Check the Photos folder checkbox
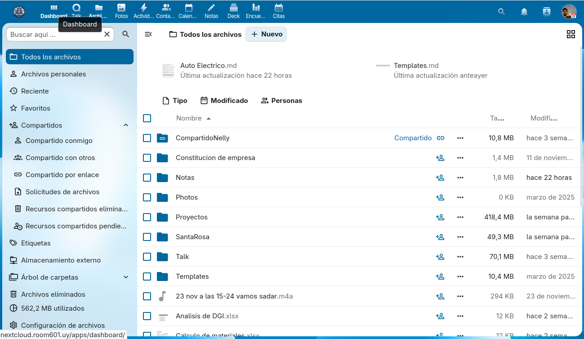The height and width of the screenshot is (339, 584). (x=147, y=197)
